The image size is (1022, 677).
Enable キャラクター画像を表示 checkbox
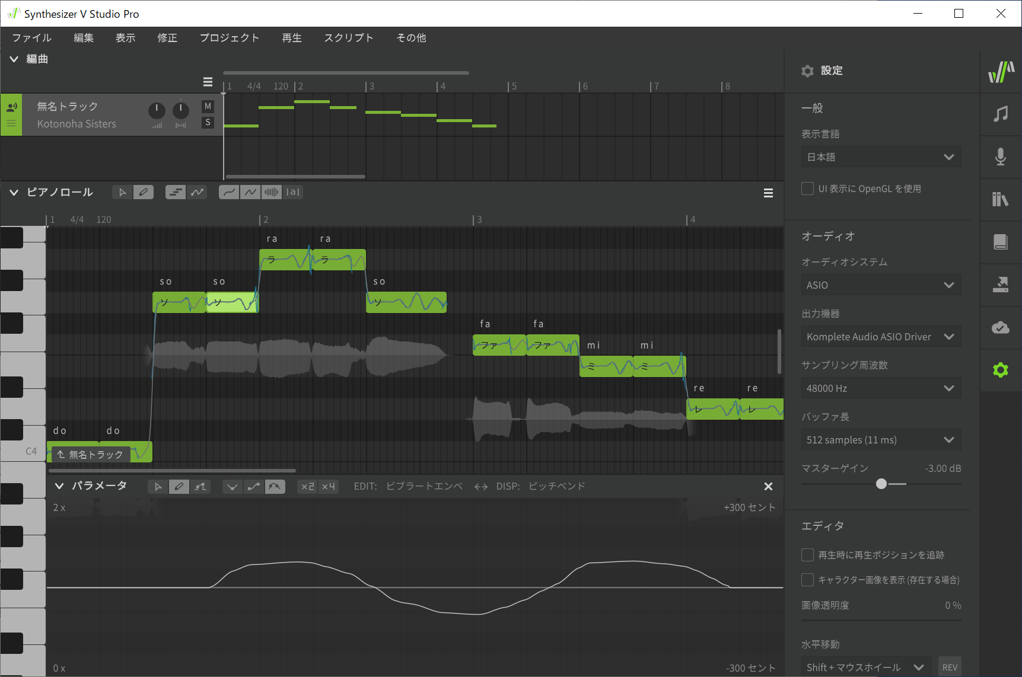pyautogui.click(x=807, y=580)
